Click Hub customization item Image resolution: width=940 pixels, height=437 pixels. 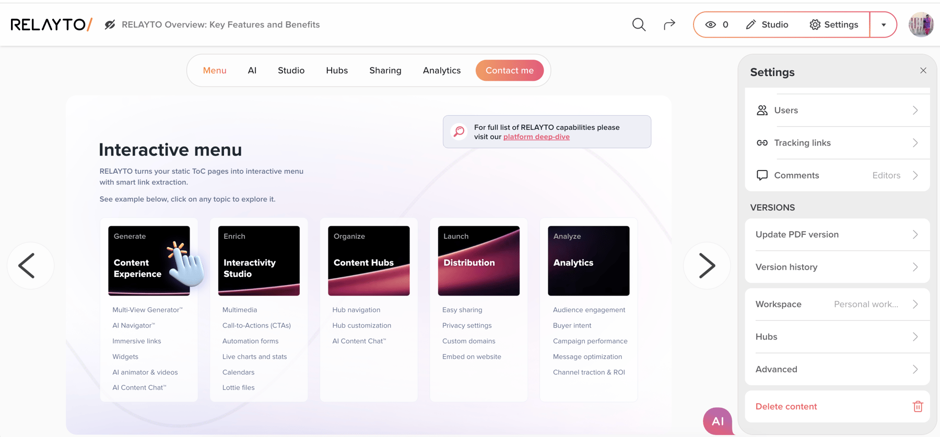click(362, 325)
